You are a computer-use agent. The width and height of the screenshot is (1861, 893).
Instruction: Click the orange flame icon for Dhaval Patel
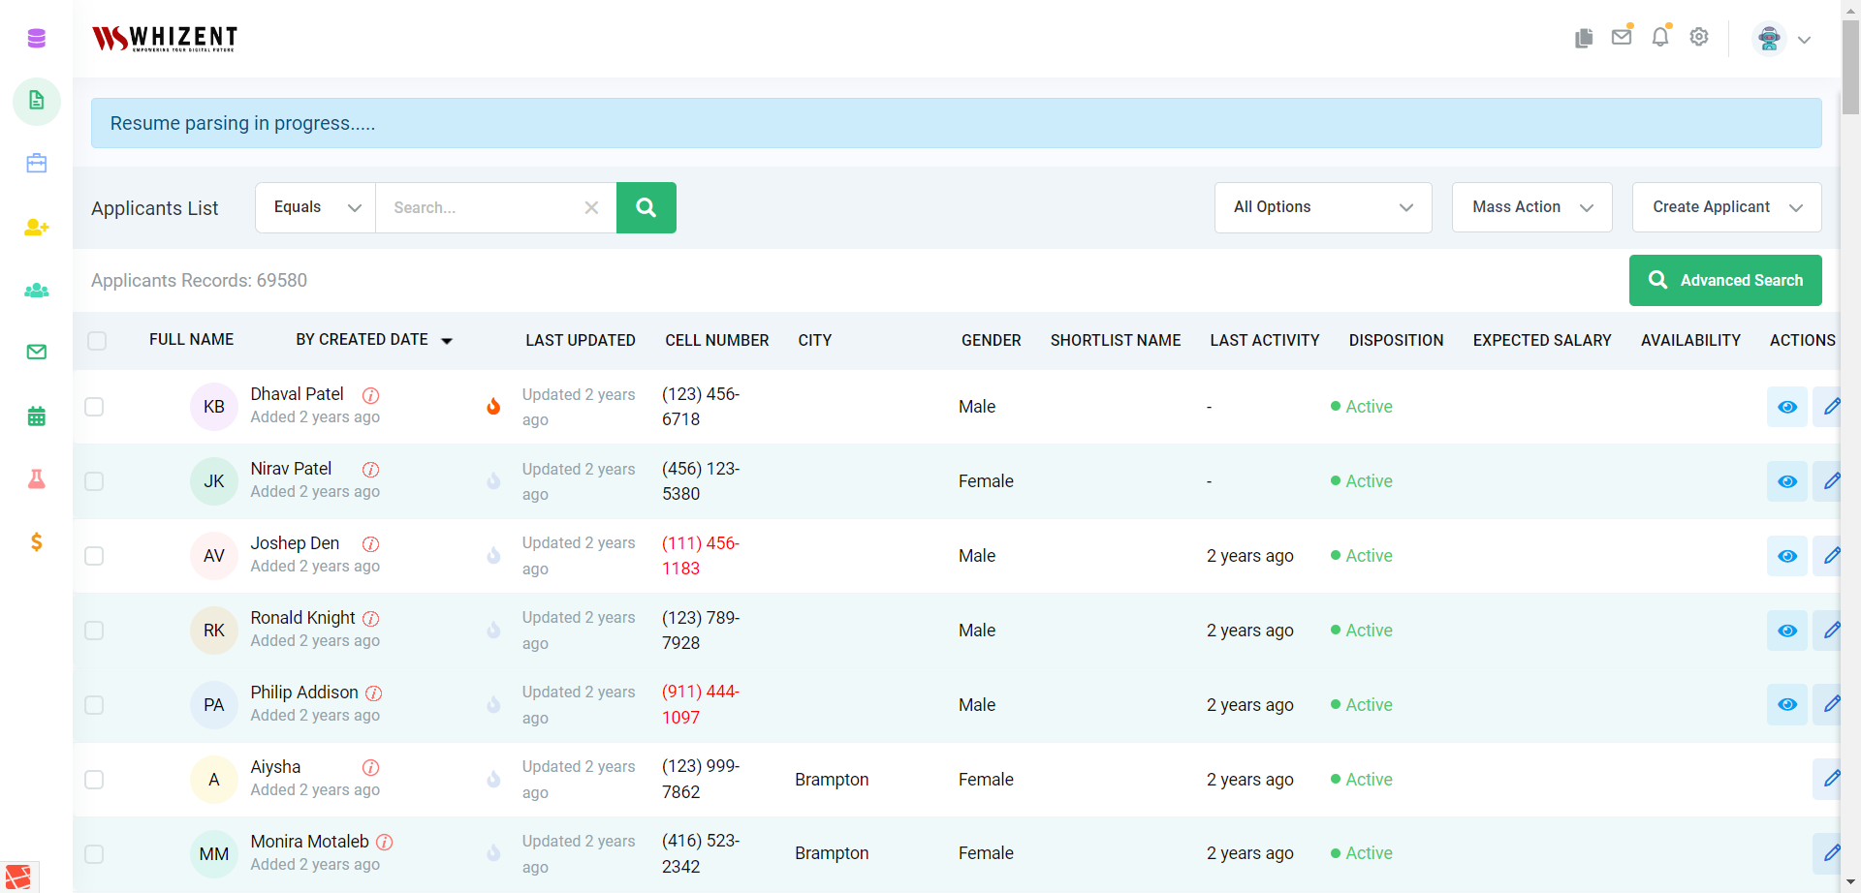pos(493,407)
